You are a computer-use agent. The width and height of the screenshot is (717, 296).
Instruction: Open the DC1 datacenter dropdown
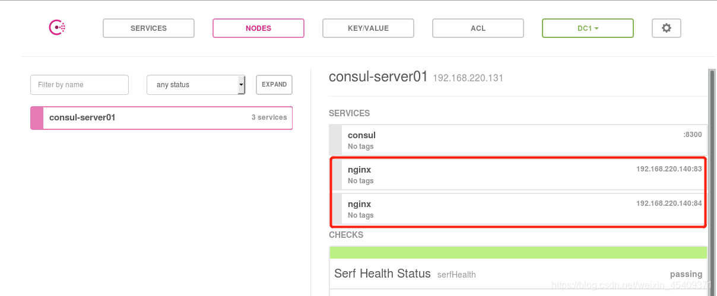point(588,28)
